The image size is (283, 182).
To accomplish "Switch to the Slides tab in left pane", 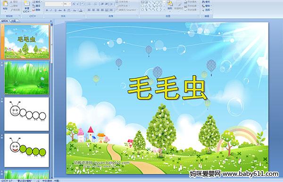I will pyautogui.click(x=5, y=21).
